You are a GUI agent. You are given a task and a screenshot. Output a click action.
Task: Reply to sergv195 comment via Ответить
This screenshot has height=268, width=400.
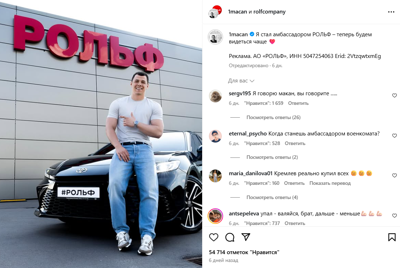pos(298,103)
